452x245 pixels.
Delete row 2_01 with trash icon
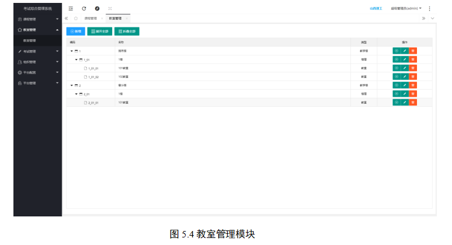coord(413,94)
